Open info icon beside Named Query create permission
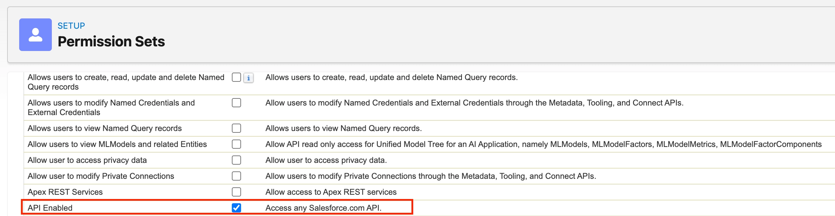This screenshot has height=216, width=835. click(249, 78)
